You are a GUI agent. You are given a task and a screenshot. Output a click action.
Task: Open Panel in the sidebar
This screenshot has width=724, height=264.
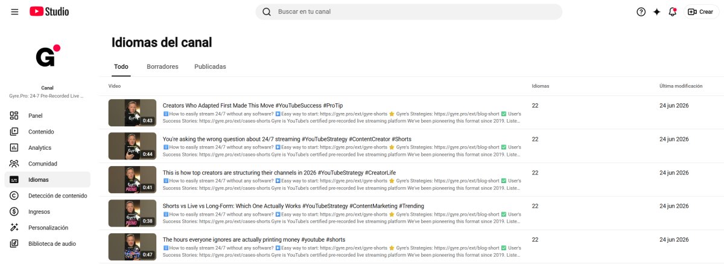(47, 115)
